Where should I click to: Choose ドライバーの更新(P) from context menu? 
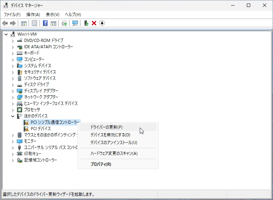point(118,127)
